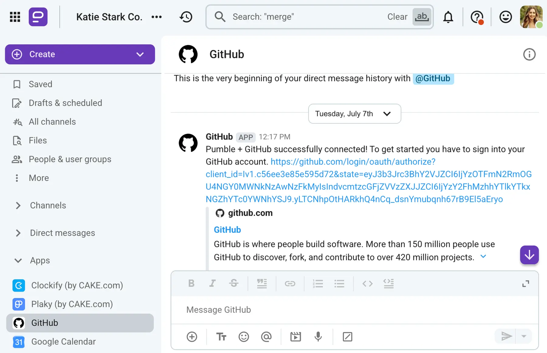Browse All channels

tap(52, 122)
